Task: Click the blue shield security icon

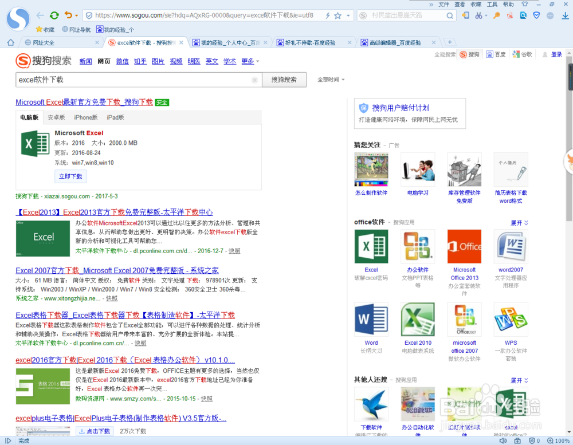Action: 536,15
